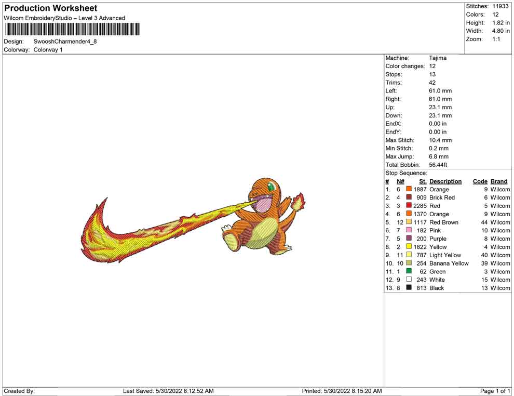Click the Height value 1.82 in
Screen dimensions: 514x396
501,23
